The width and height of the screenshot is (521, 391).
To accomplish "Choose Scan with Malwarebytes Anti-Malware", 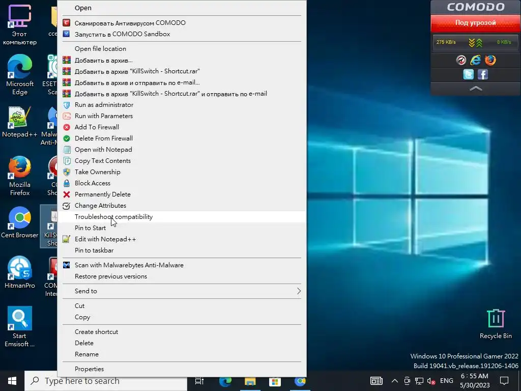I will coord(182,265).
